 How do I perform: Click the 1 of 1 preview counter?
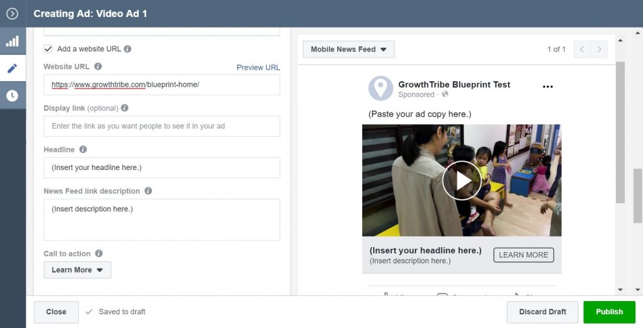tap(556, 50)
